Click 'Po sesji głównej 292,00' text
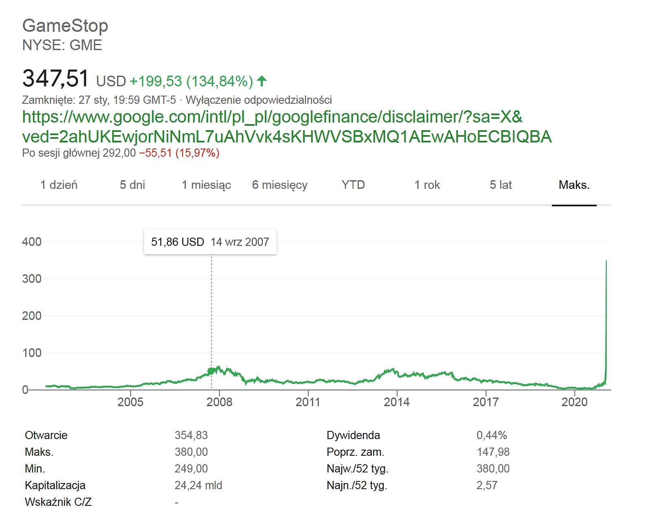The width and height of the screenshot is (667, 529). click(79, 153)
